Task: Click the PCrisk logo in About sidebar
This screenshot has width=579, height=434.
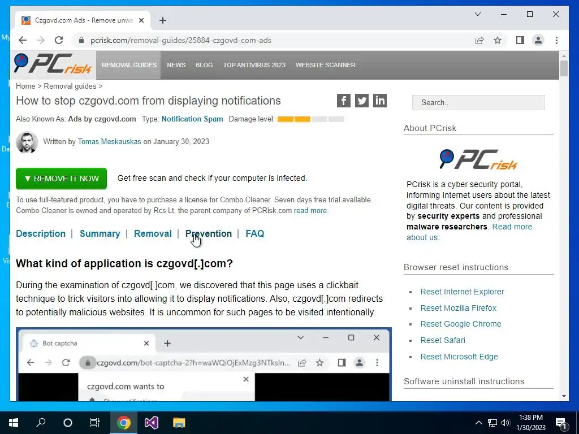Action: (x=478, y=159)
